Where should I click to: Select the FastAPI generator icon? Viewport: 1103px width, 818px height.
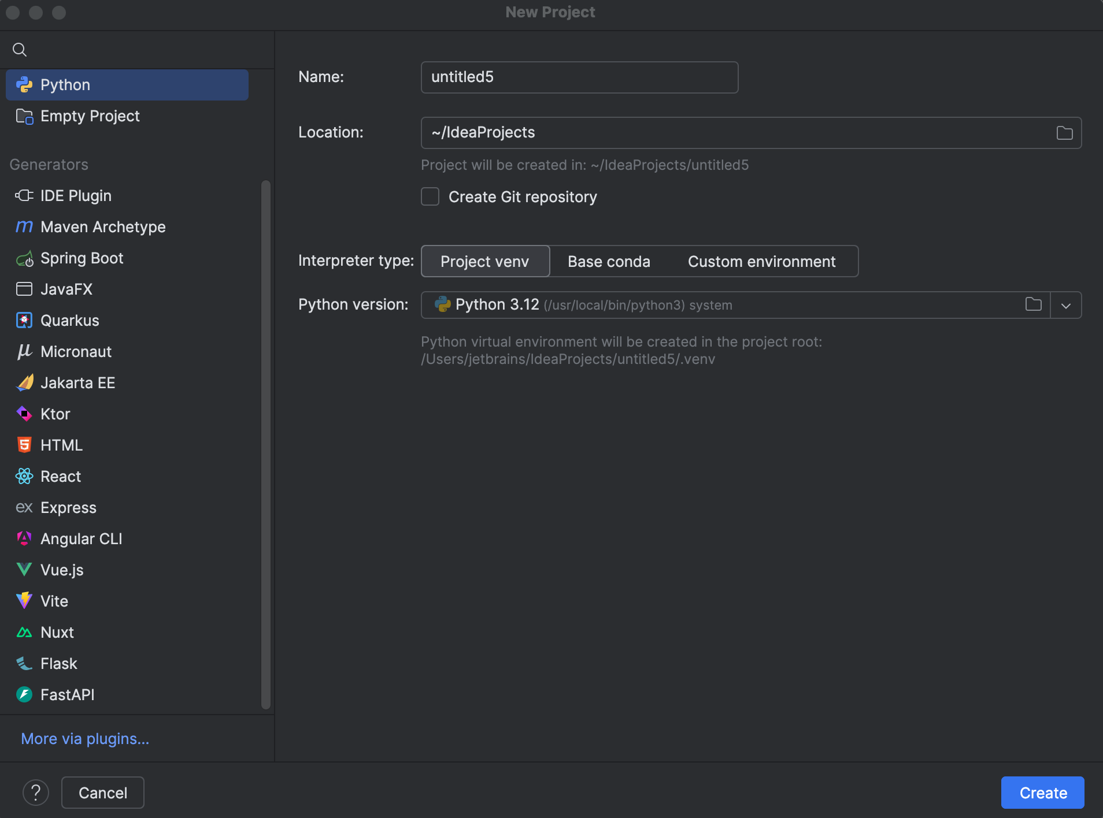24,694
